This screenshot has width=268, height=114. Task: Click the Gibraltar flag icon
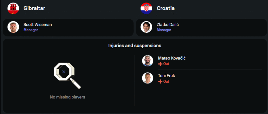13,8
